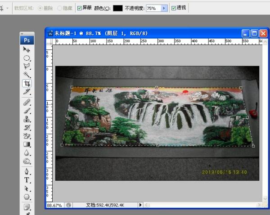Image resolution: width=270 pixels, height=215 pixels.
Task: Select the Pen tool
Action: tap(27, 171)
